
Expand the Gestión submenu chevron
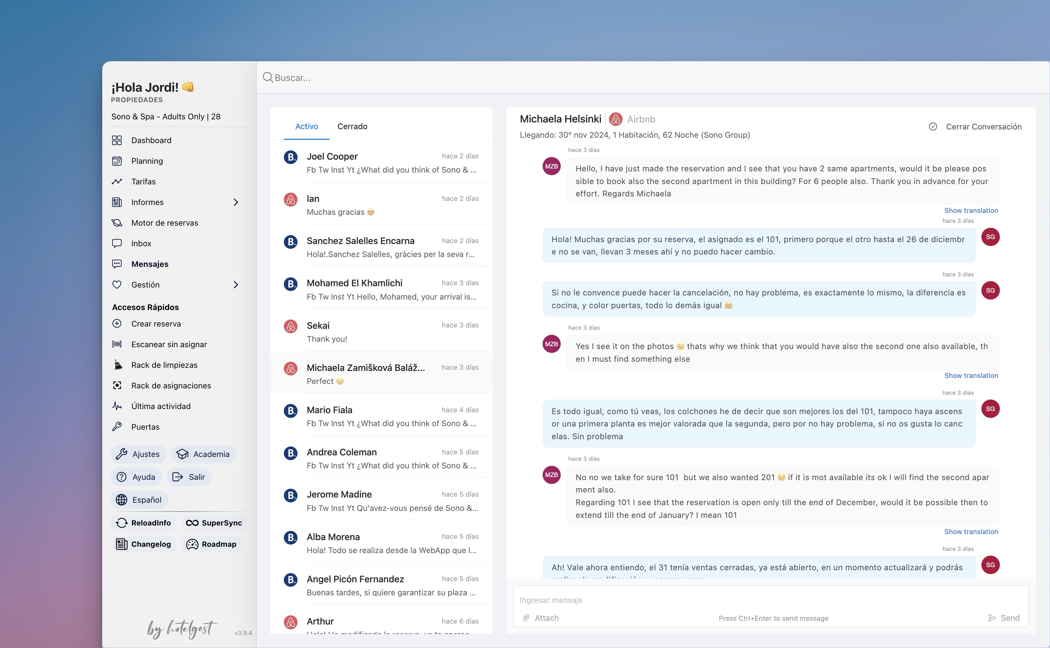235,285
